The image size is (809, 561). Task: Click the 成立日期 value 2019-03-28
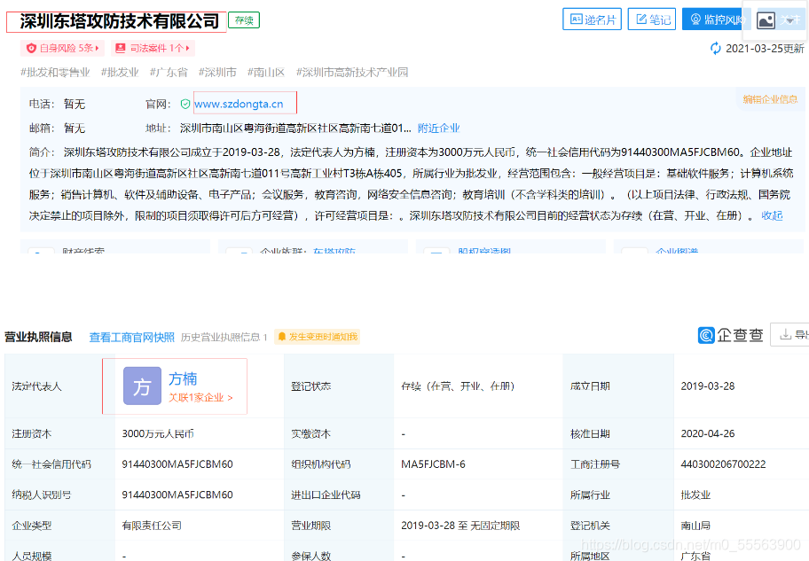coord(707,386)
